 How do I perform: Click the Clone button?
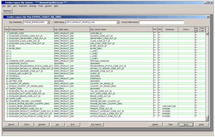26,124
